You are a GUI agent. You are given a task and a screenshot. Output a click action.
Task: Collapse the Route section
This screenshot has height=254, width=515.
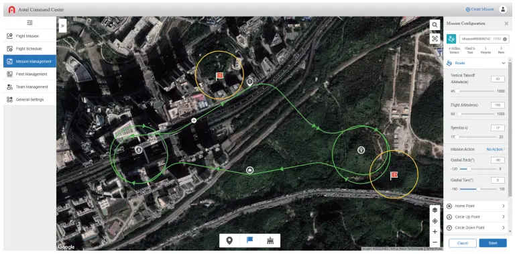(503, 63)
